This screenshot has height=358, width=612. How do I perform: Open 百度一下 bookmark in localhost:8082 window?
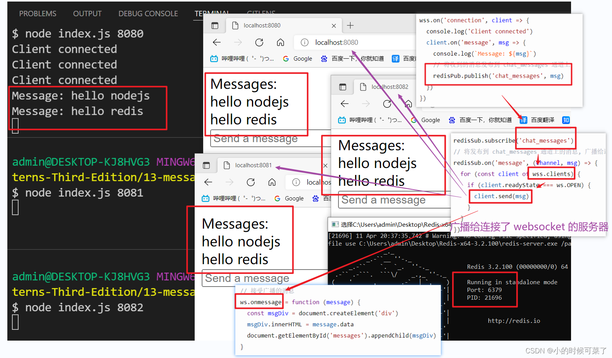480,120
